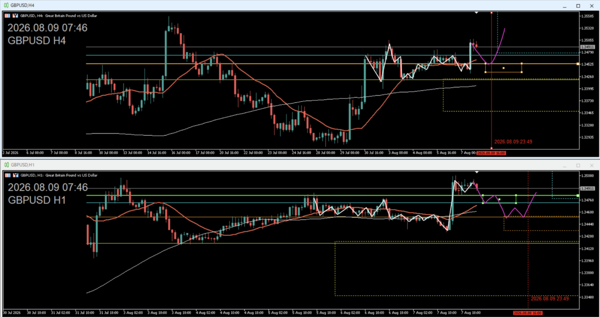Click the red vertical line's top handle in H4
600x317 pixels.
point(492,13)
